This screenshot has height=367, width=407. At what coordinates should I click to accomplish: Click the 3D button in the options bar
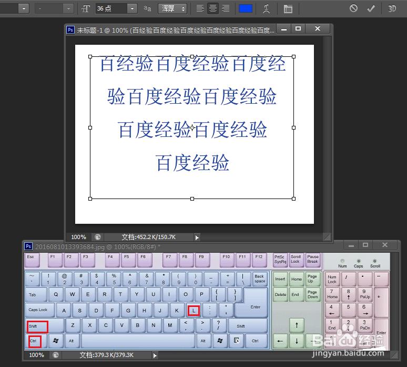(x=392, y=8)
